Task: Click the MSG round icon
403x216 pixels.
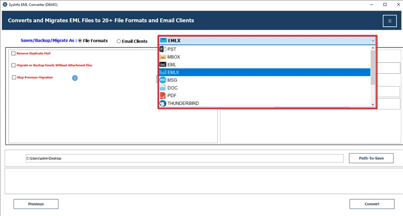Action: click(163, 80)
